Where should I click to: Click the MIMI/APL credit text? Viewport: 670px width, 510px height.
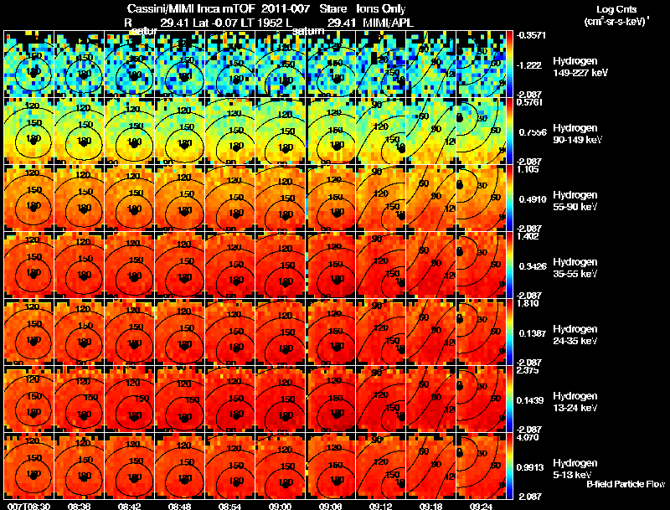(x=388, y=23)
